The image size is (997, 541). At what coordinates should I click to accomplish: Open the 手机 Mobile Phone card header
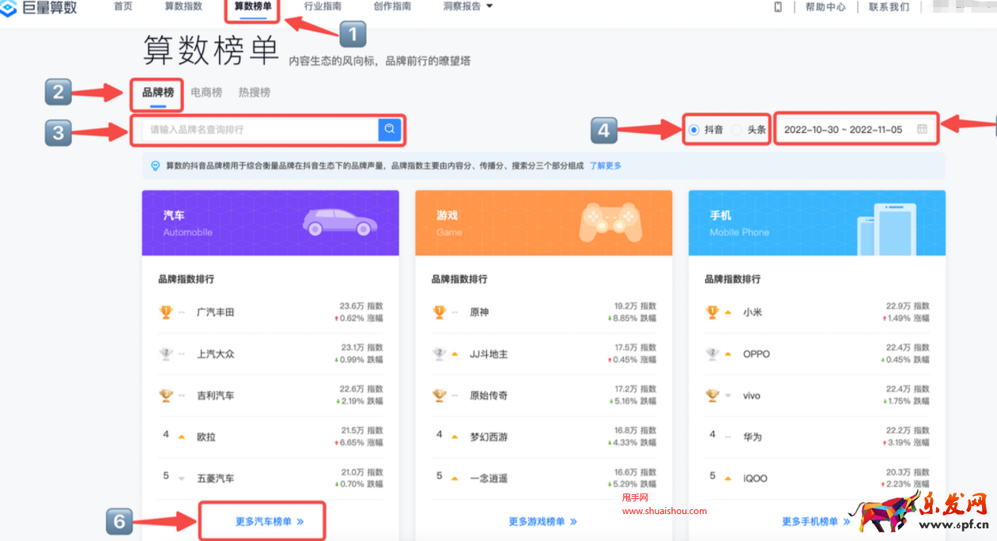coord(817,223)
